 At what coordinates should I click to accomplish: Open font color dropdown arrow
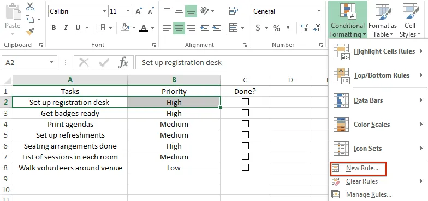click(x=153, y=28)
